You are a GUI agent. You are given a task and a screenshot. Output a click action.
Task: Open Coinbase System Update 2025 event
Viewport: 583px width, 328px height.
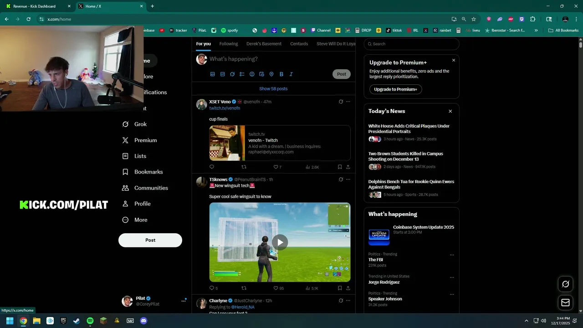(x=411, y=235)
